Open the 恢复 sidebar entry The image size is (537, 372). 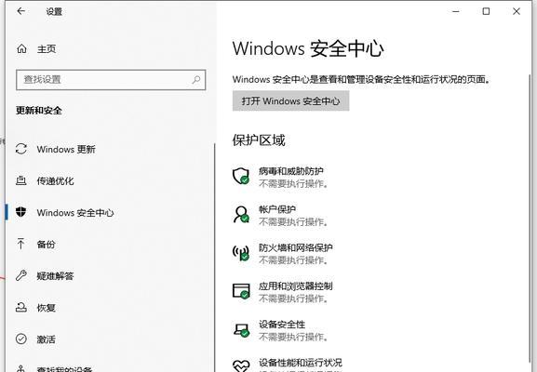[47, 307]
